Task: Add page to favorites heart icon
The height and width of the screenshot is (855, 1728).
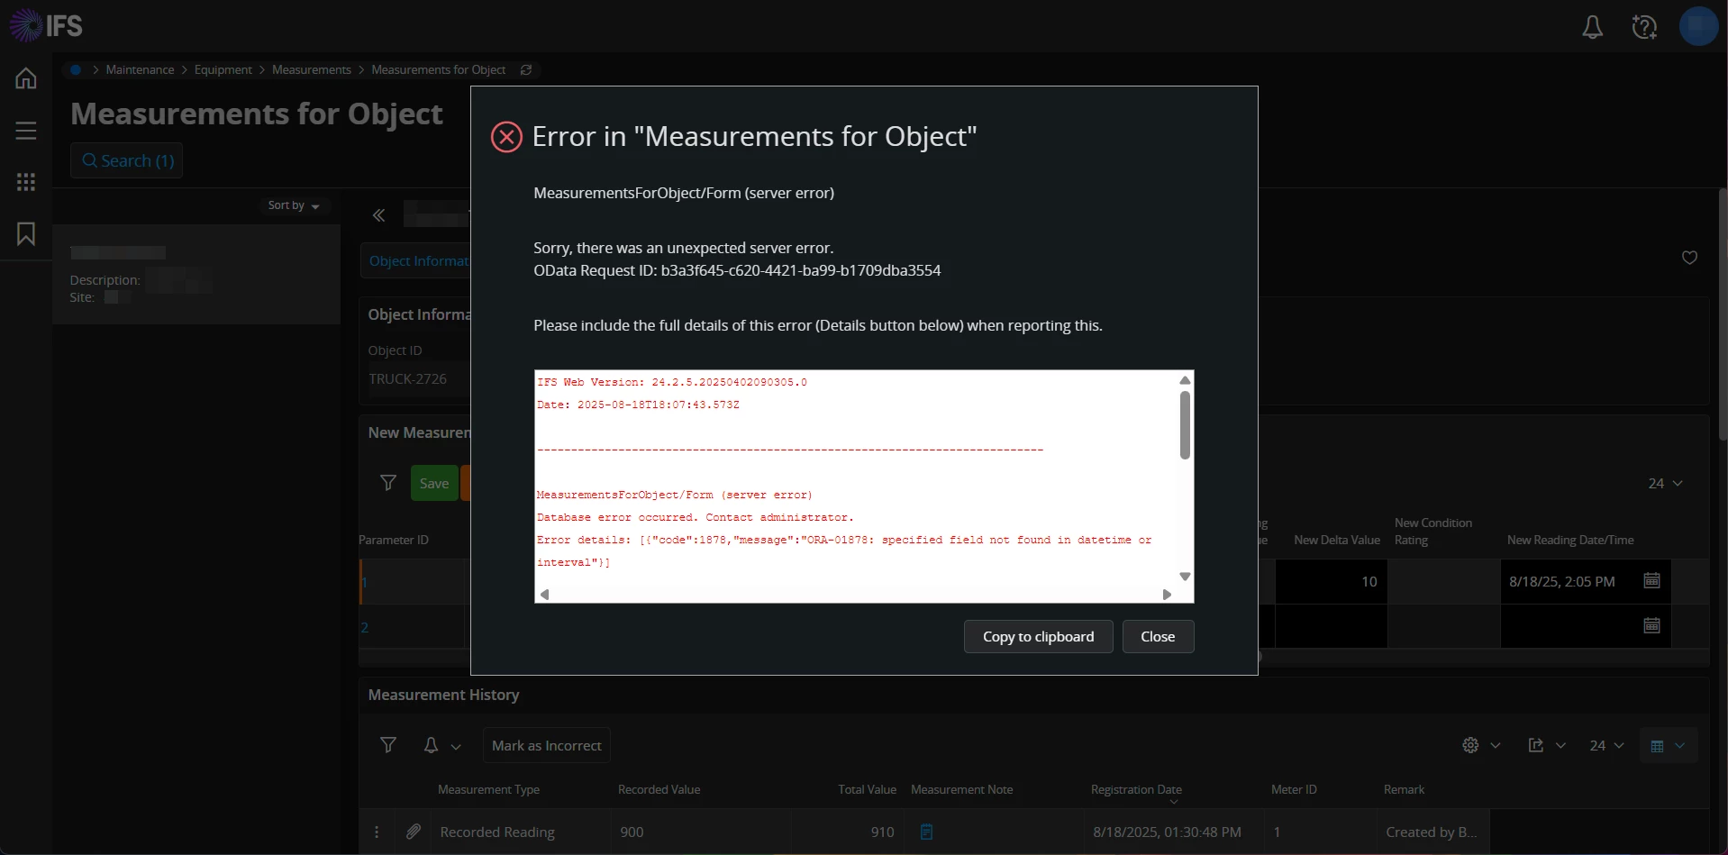Action: [x=1689, y=258]
